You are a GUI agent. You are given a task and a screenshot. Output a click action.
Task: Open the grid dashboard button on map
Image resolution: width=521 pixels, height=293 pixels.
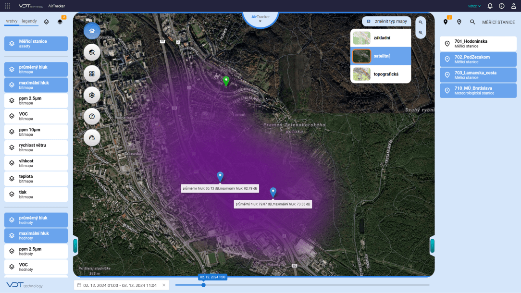click(92, 74)
